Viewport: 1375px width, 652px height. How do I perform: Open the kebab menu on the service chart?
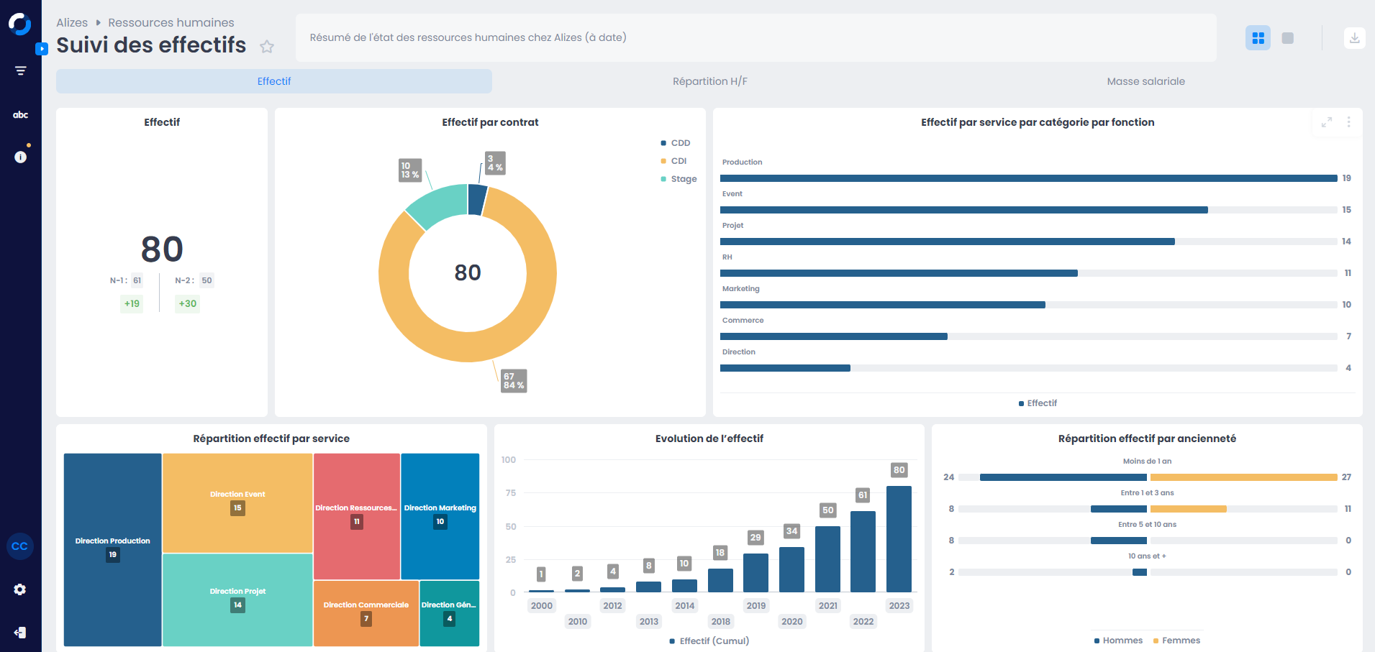click(1349, 122)
